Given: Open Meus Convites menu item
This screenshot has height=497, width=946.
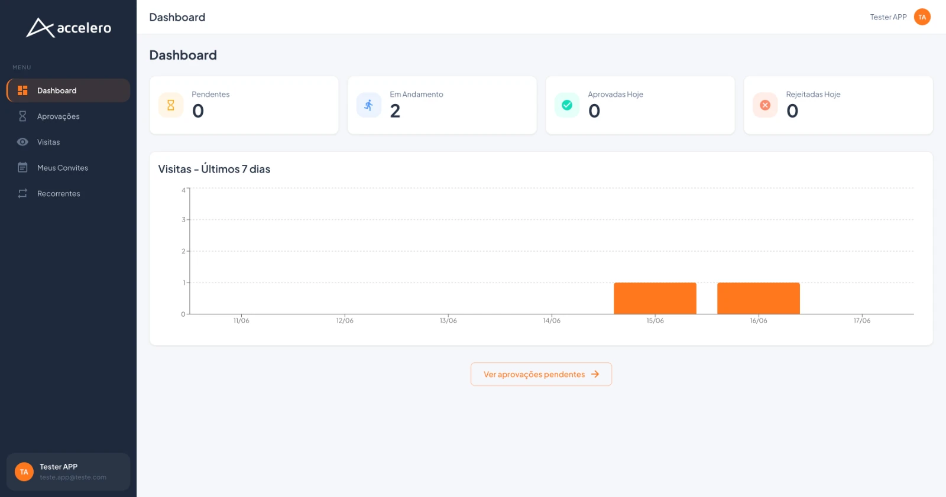Looking at the screenshot, I should click(x=69, y=168).
